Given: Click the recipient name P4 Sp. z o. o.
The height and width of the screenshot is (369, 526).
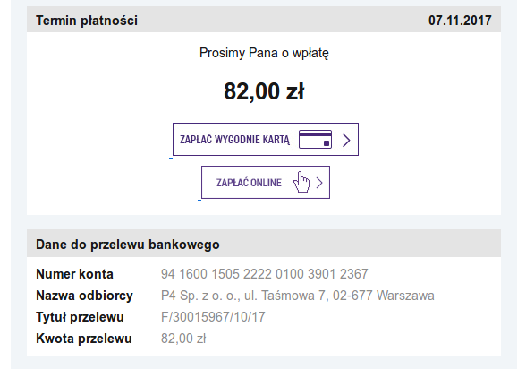Looking at the screenshot, I should [x=298, y=296].
